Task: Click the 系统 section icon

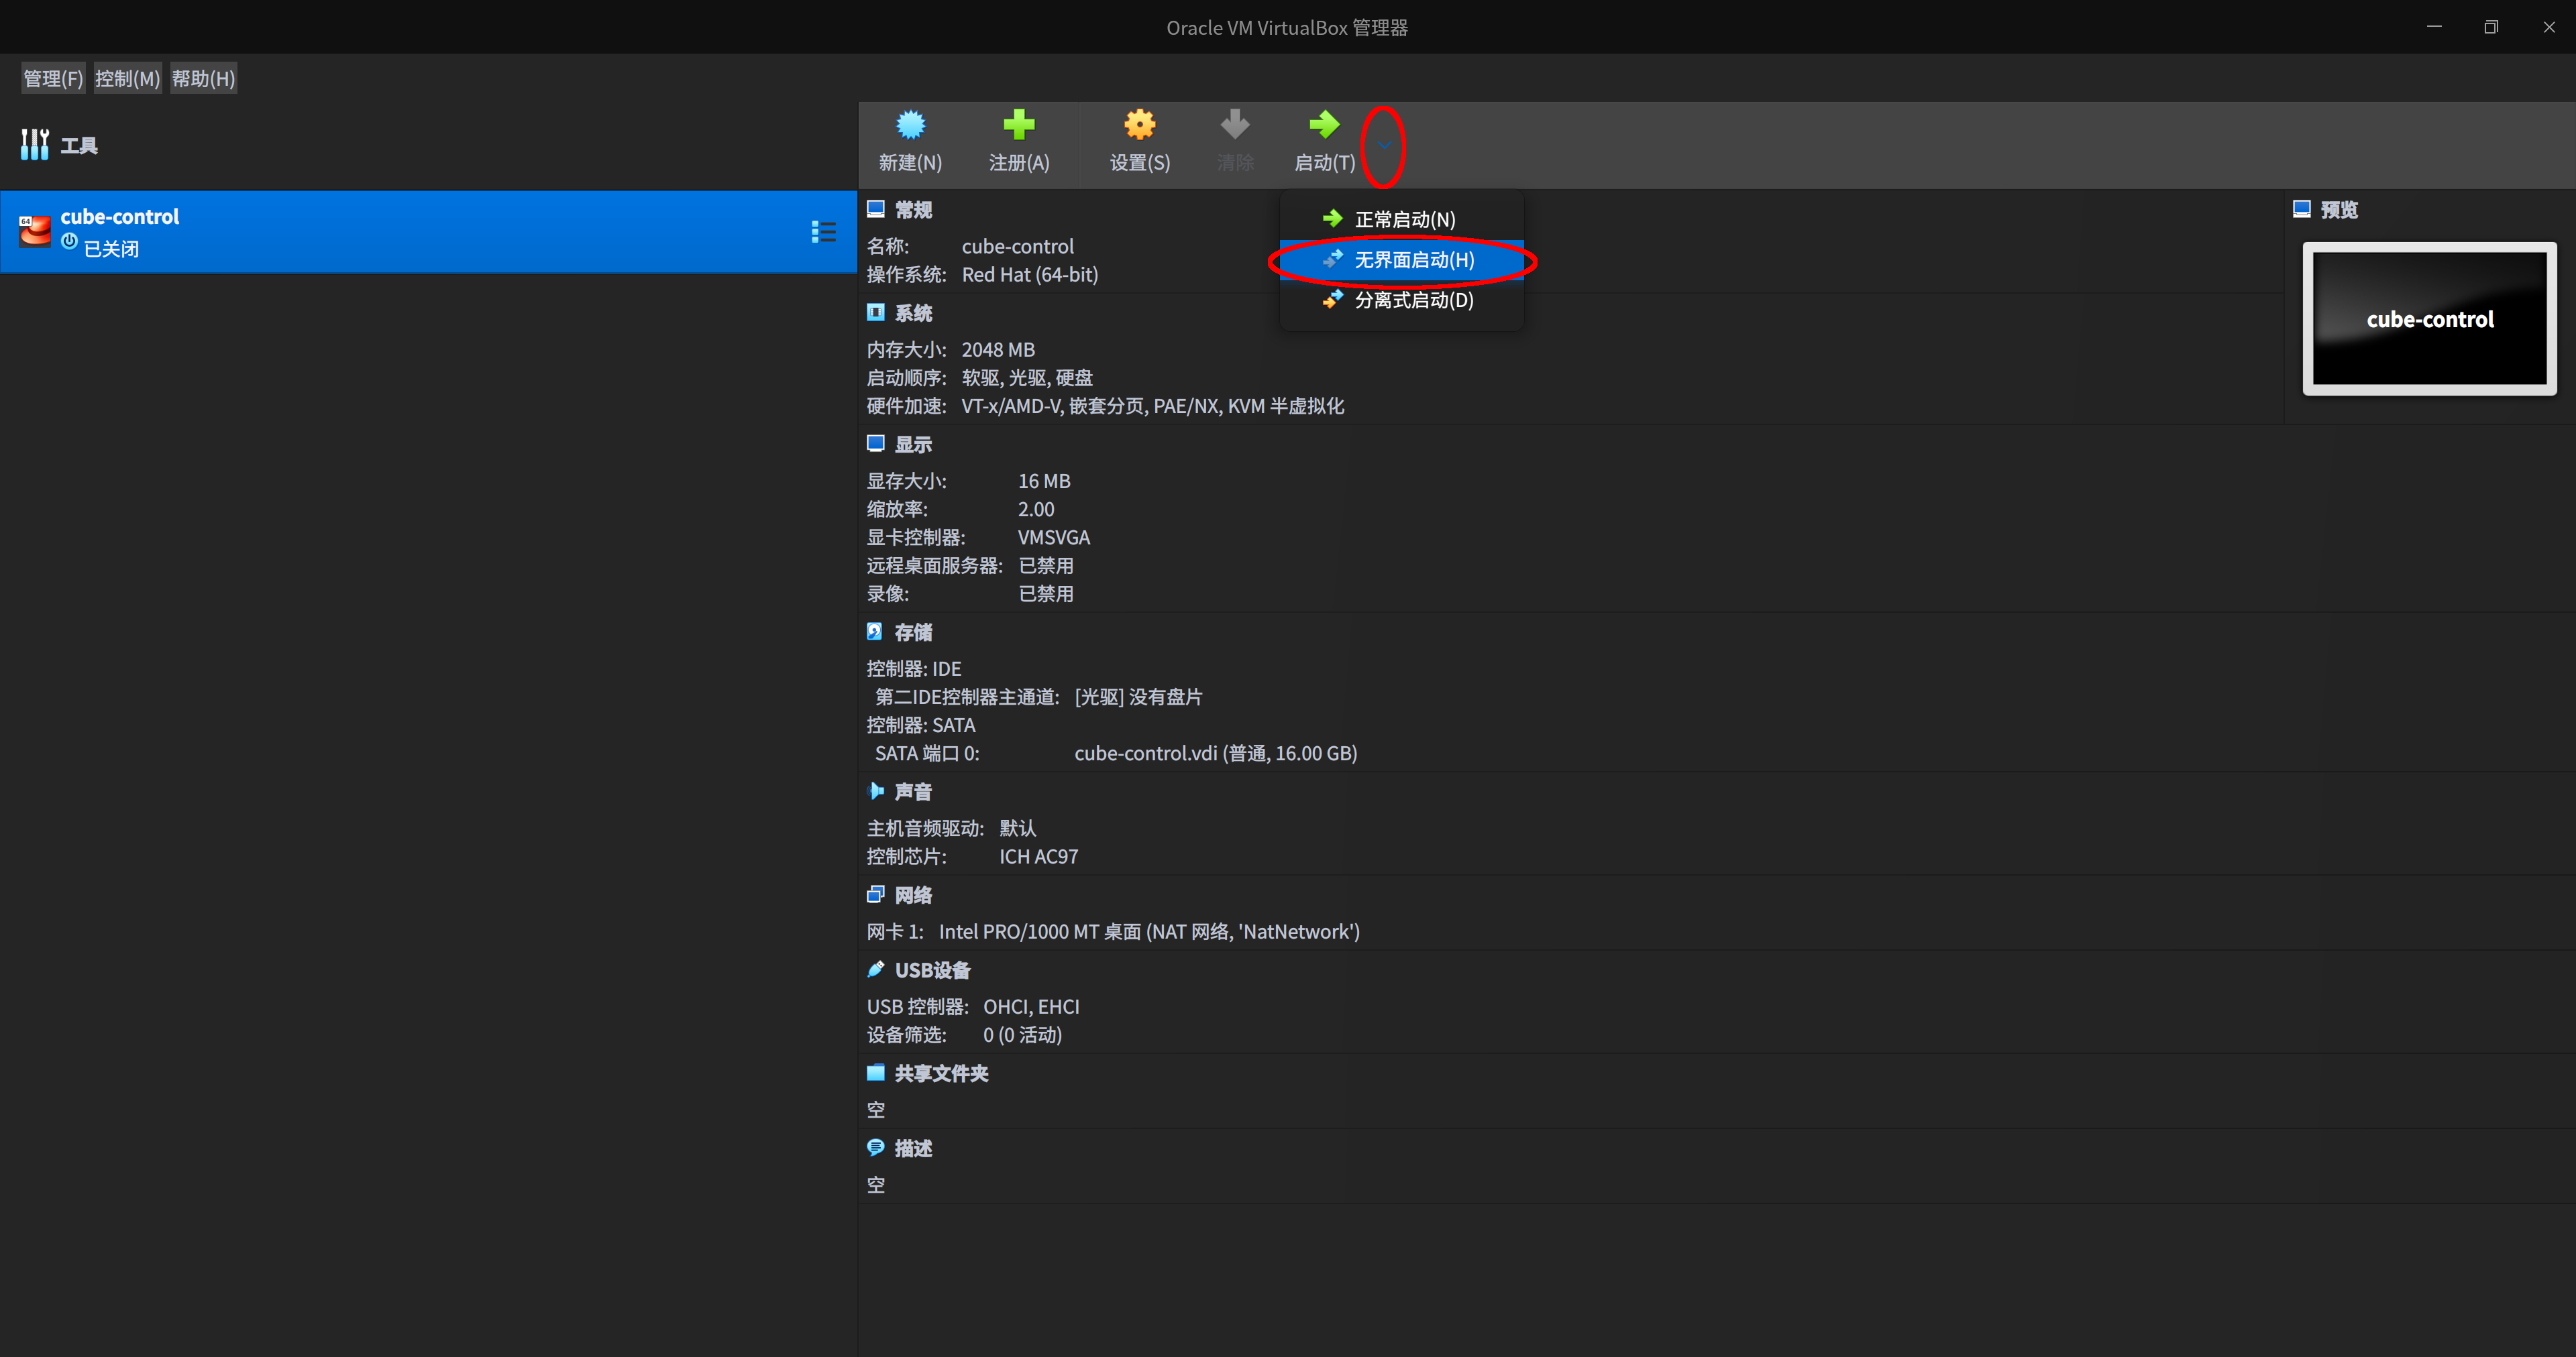Action: [876, 312]
